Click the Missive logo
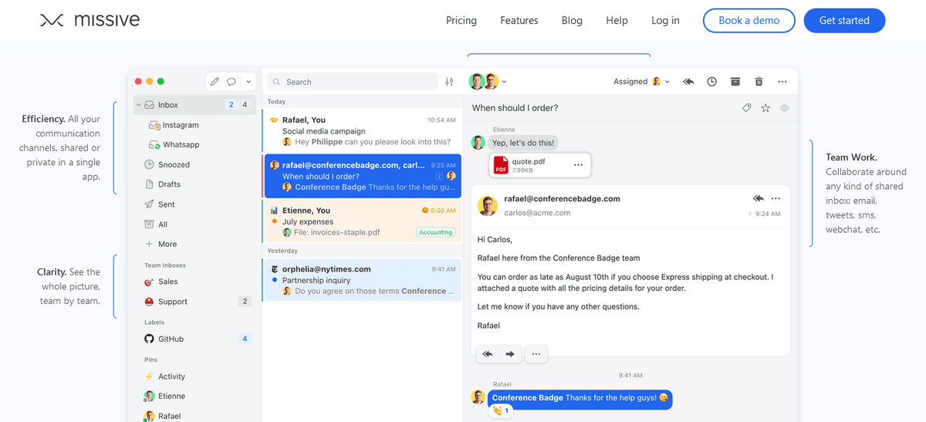 (x=90, y=21)
